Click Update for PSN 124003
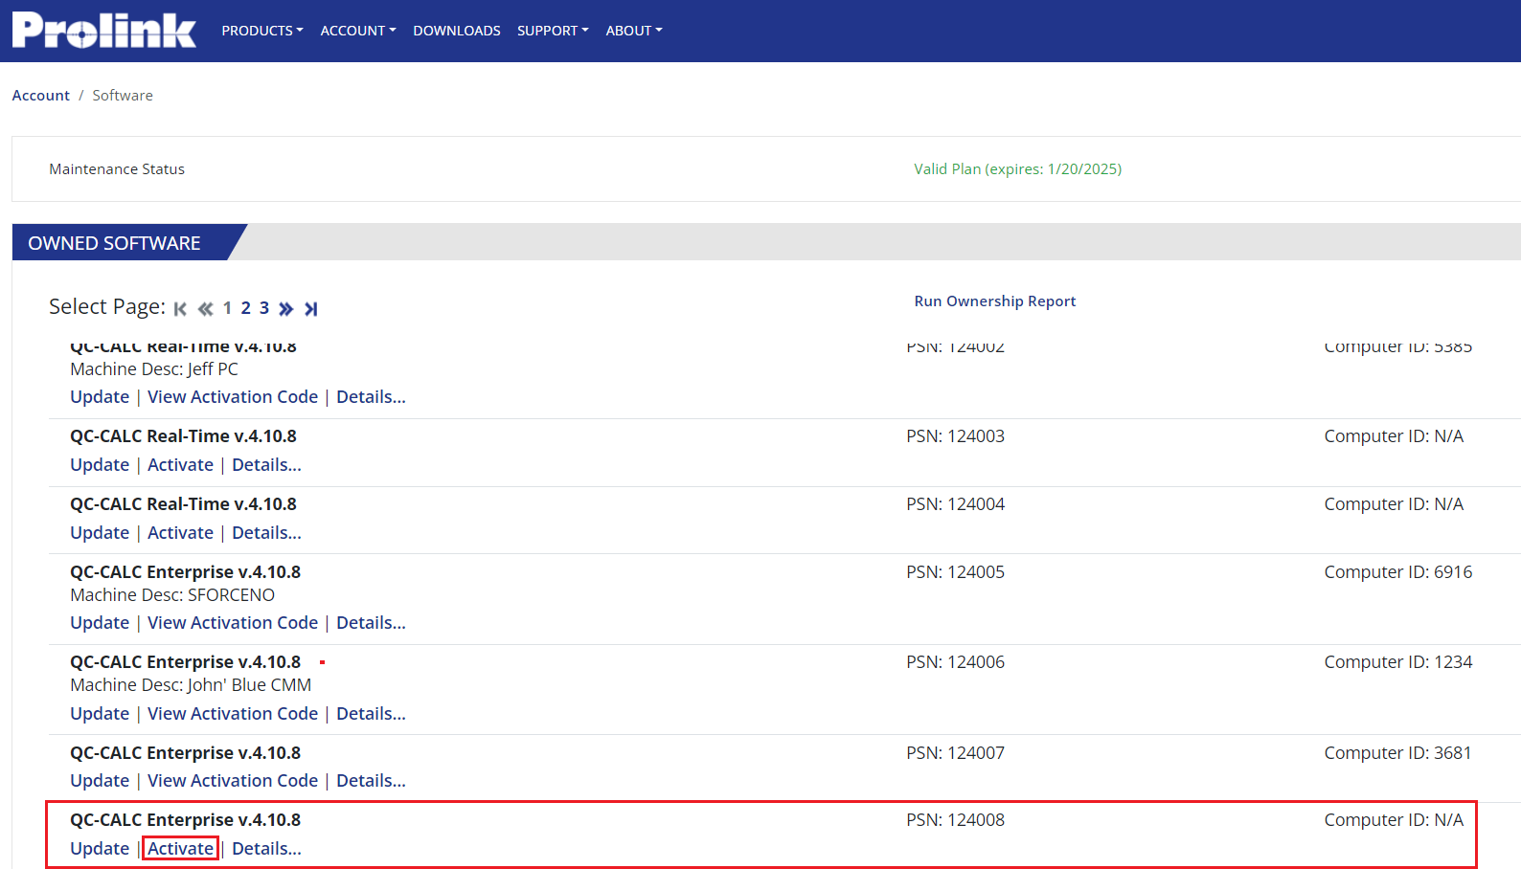This screenshot has height=869, width=1521. pyautogui.click(x=100, y=464)
